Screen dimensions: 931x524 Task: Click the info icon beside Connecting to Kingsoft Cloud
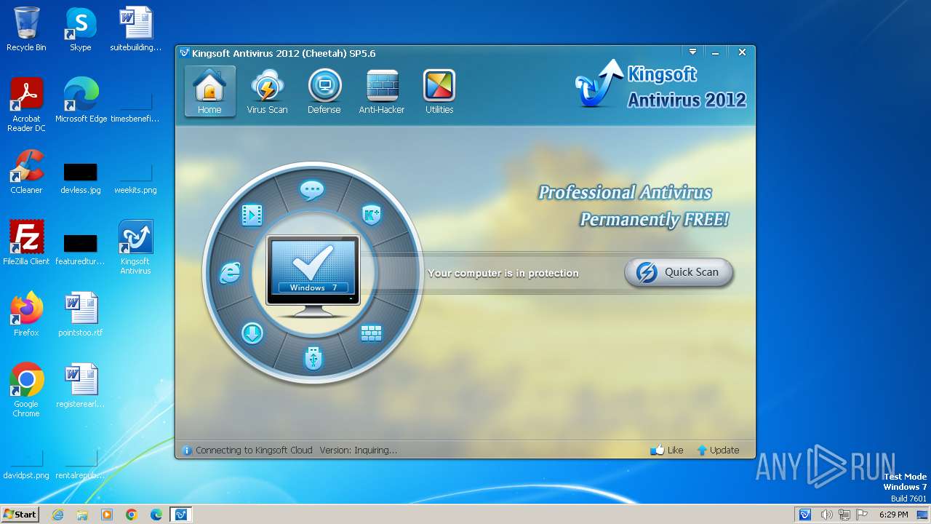(x=186, y=450)
